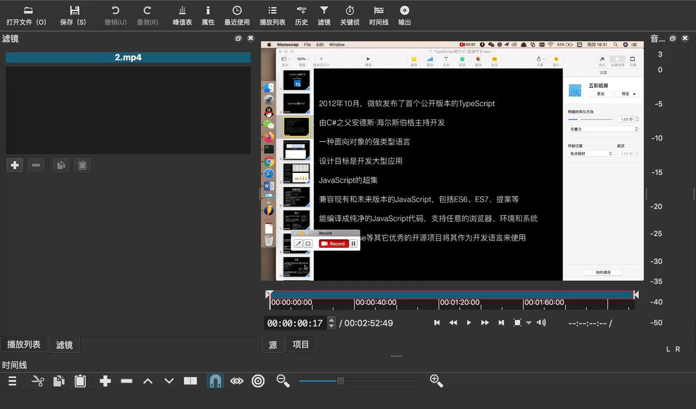
Task: Click the 撤销 undo icon
Action: click(x=115, y=16)
